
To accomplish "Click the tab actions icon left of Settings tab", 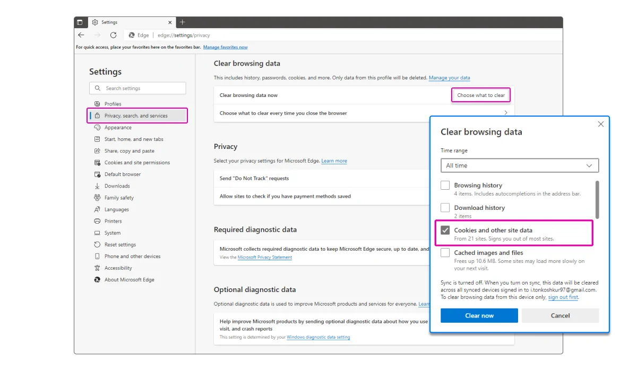I will click(80, 22).
